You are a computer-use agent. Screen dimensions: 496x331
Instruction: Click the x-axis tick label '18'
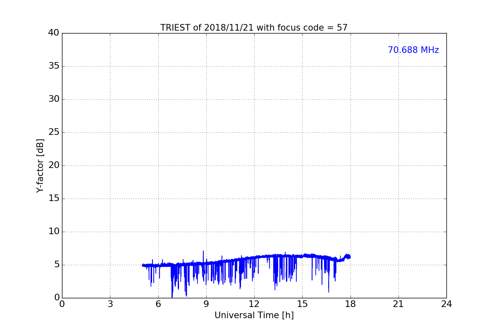point(350,304)
